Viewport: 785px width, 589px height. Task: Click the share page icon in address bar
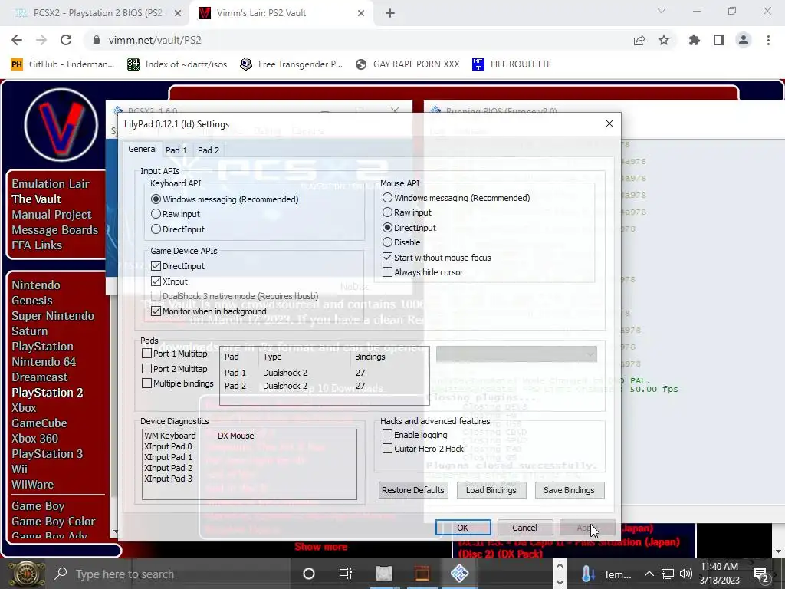639,40
